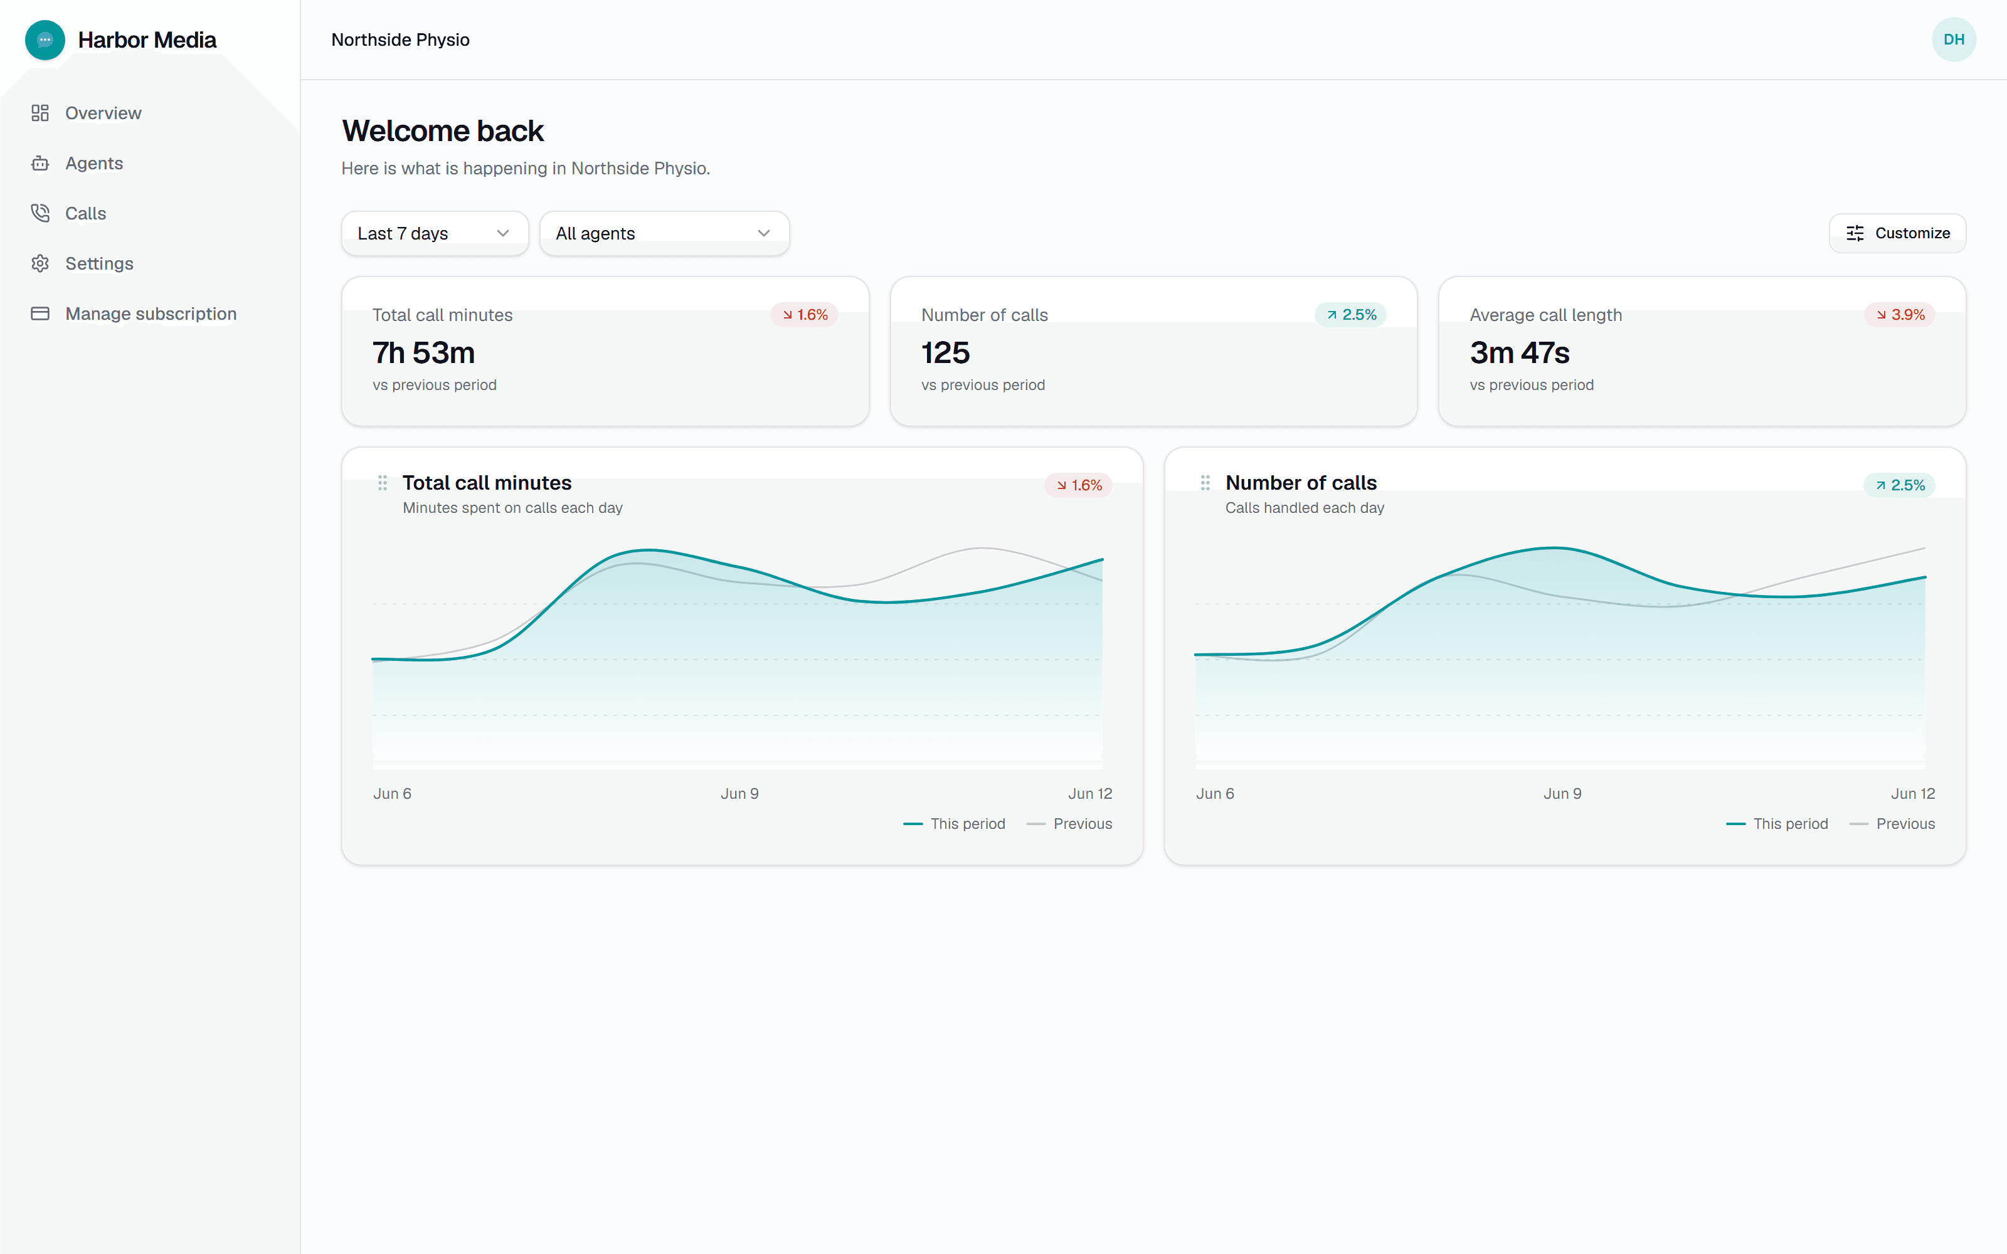Open the Last 7 days dropdown

435,233
